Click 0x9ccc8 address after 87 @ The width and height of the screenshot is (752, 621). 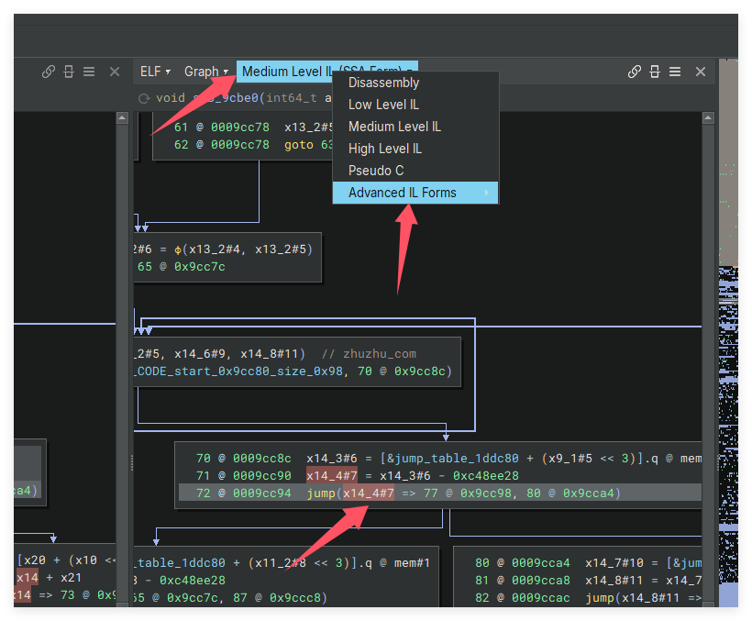tap(295, 598)
